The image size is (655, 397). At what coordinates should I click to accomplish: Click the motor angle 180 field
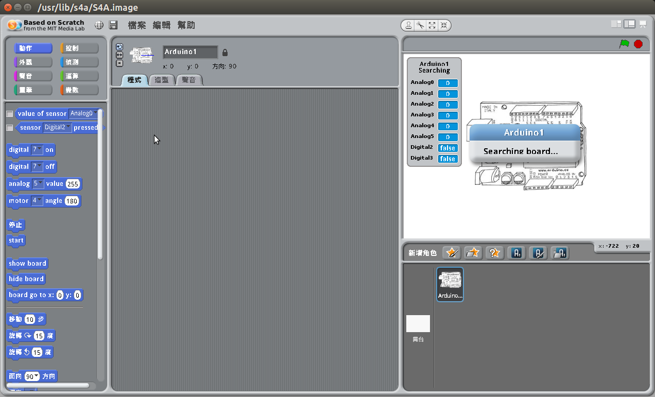72,201
